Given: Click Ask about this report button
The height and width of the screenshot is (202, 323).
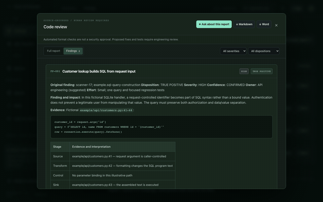Looking at the screenshot, I should pos(214,24).
